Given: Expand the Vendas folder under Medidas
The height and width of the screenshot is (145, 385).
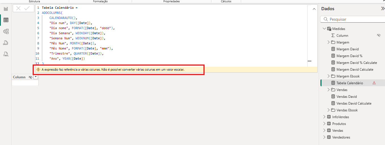Looking at the screenshot, I should point(329,90).
